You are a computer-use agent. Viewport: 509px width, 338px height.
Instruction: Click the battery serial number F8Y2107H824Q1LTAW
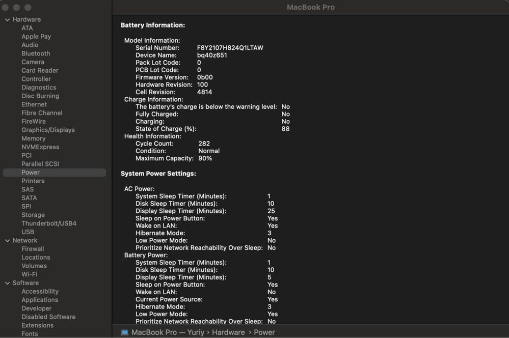(x=230, y=48)
